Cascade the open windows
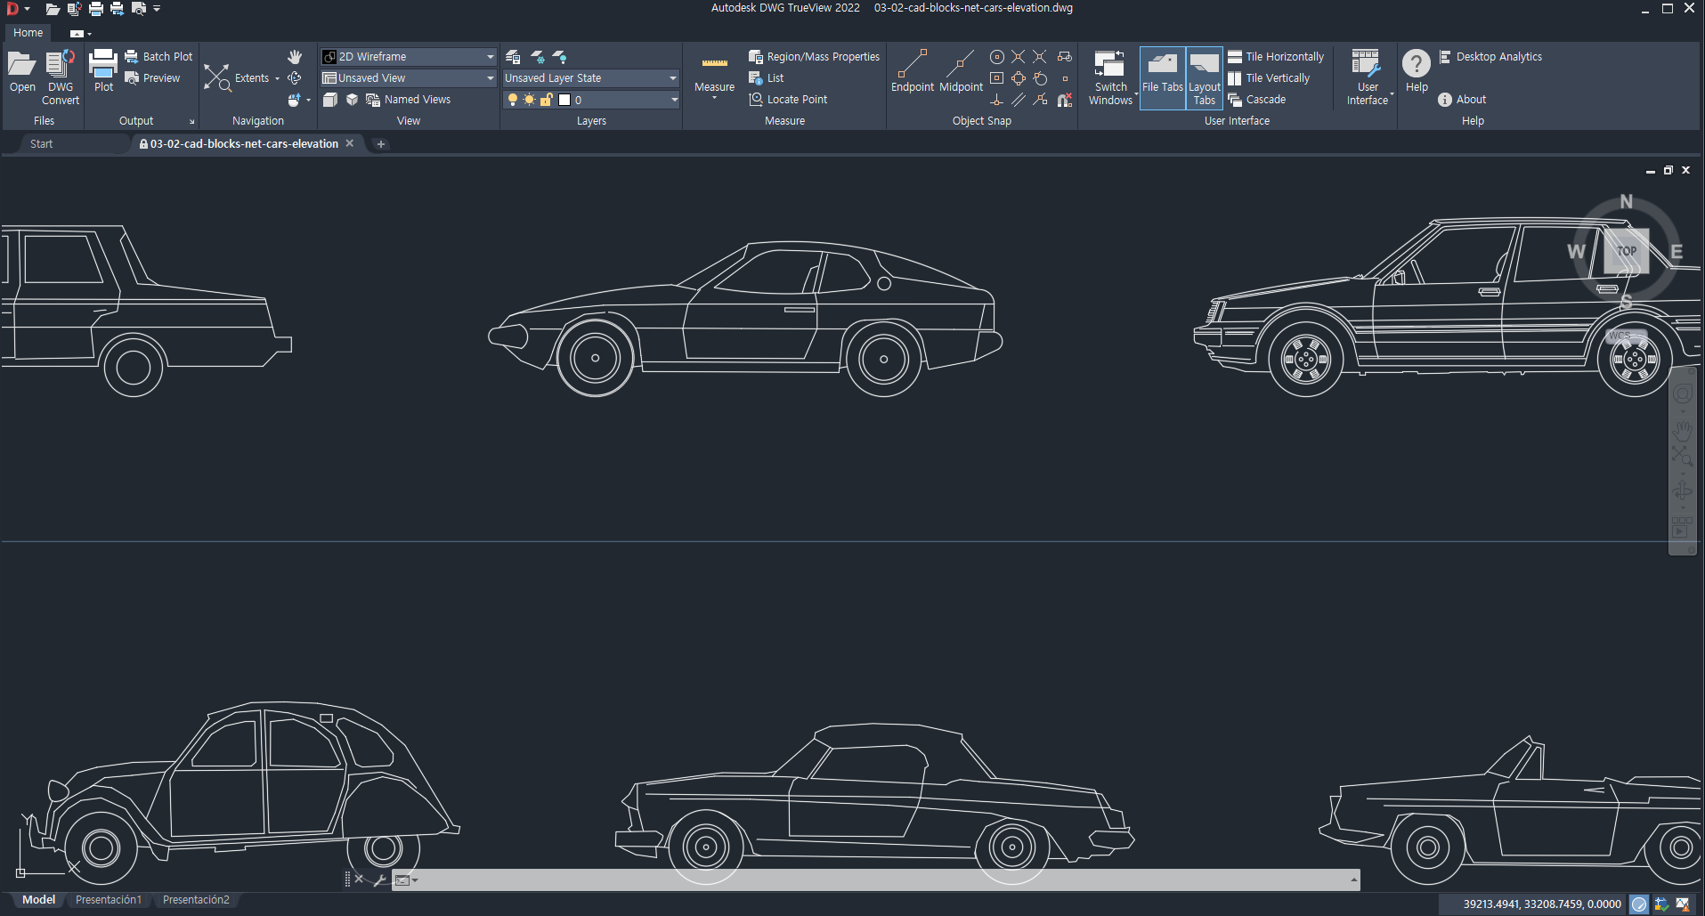The height and width of the screenshot is (916, 1705). pos(1256,100)
